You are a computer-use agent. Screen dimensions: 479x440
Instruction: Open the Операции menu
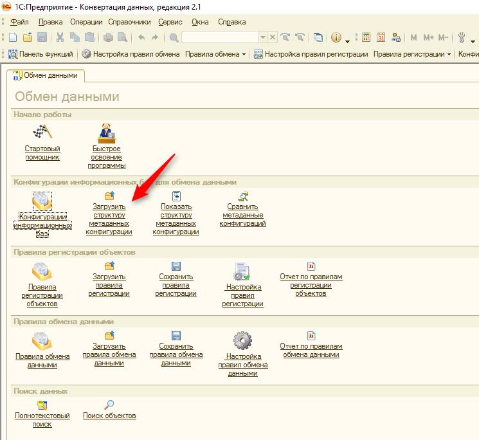pyautogui.click(x=86, y=22)
